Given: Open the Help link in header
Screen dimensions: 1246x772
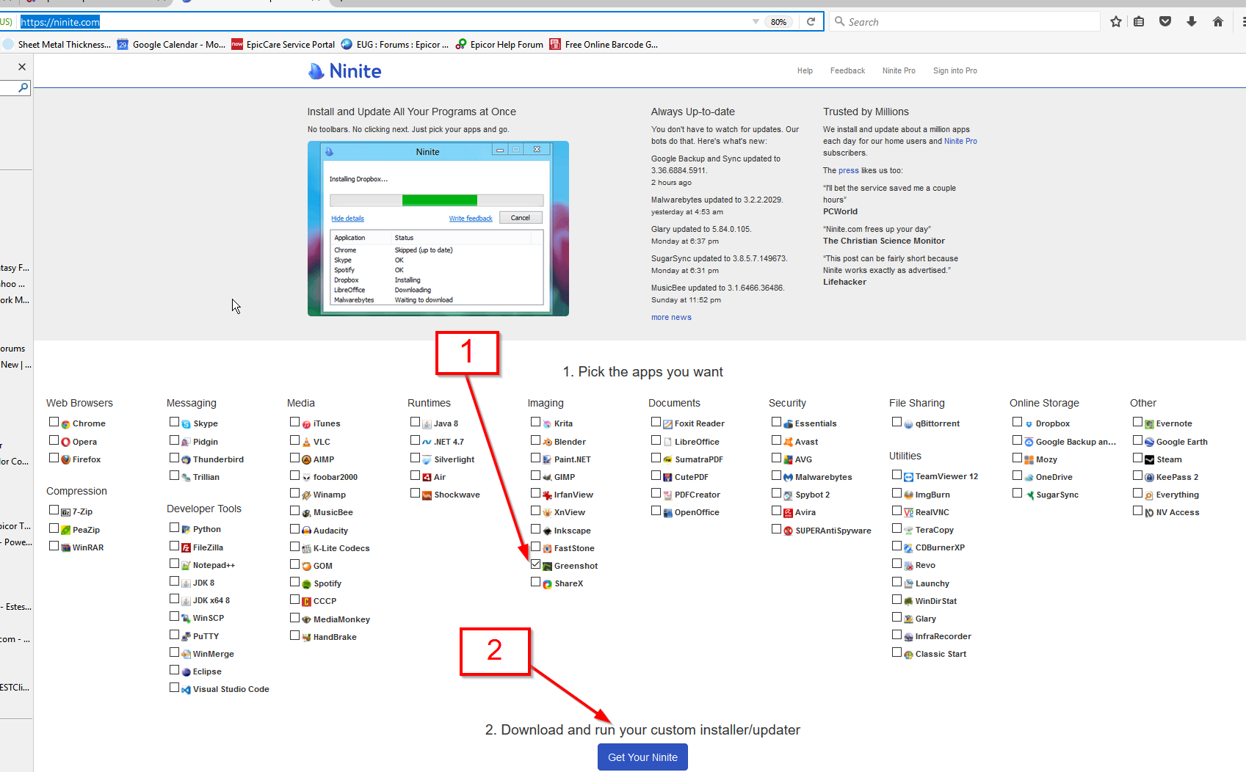Looking at the screenshot, I should point(805,71).
